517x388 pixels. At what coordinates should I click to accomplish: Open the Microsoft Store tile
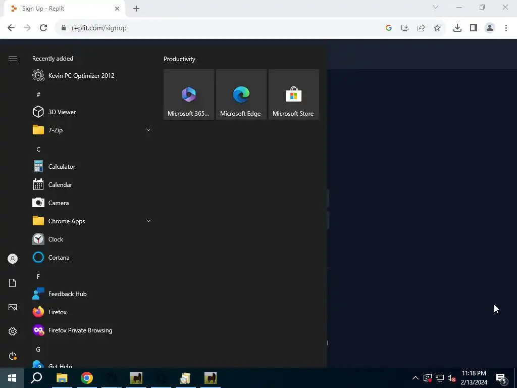point(293,94)
